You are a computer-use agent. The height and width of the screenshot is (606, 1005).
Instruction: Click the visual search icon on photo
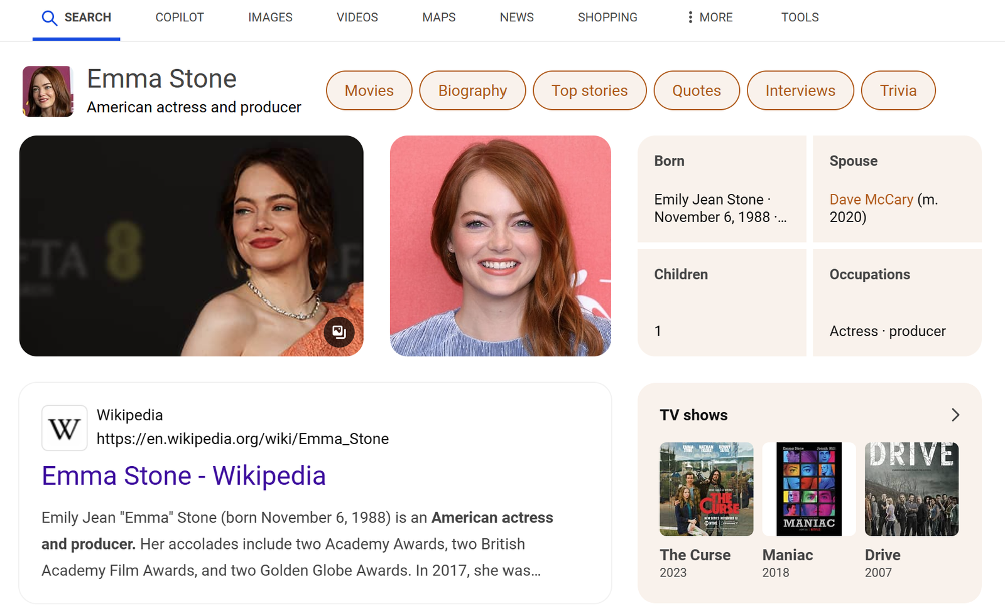[x=339, y=332]
